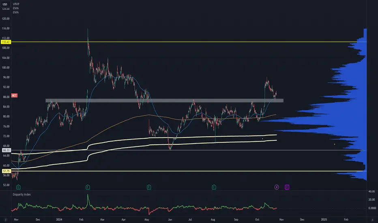The height and width of the screenshot is (223, 378).
Task: Click the 104.00 price axis label
Action: (x=6, y=58)
